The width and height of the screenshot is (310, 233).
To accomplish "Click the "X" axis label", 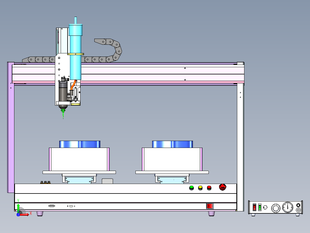I will [x=31, y=213].
